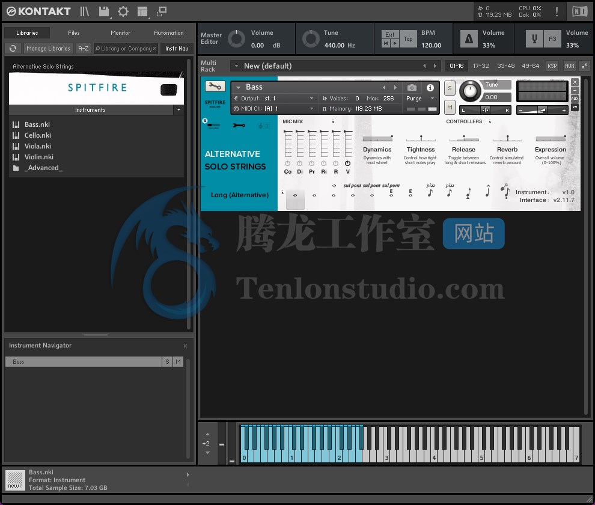Open the Controllers info icon

pos(489,121)
